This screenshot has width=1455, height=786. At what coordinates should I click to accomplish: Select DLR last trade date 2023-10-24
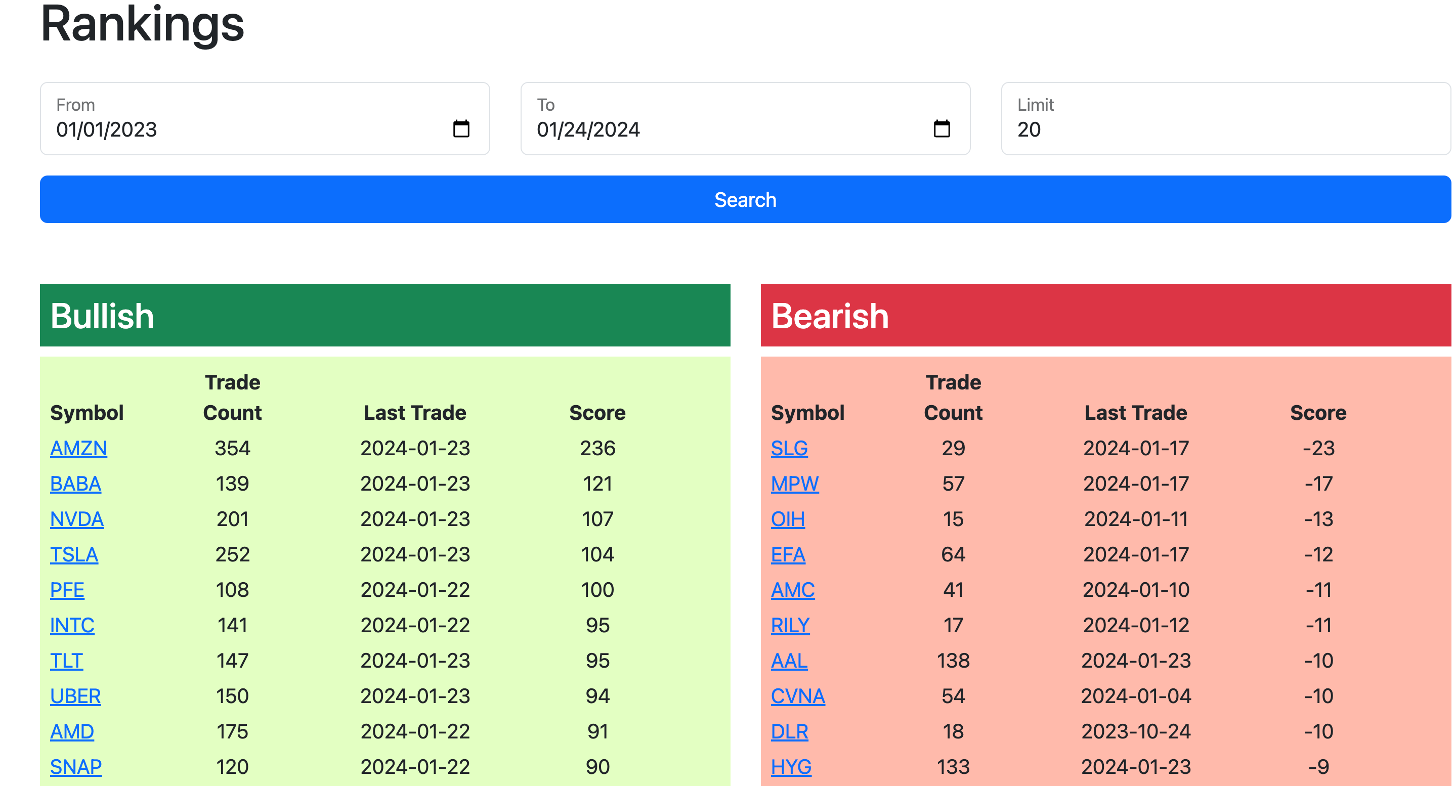pyautogui.click(x=1136, y=732)
